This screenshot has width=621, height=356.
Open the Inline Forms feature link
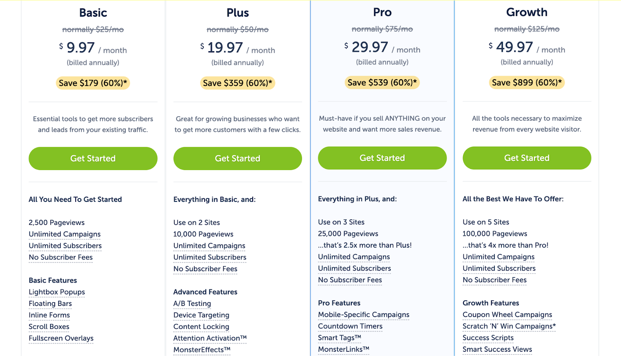[49, 315]
